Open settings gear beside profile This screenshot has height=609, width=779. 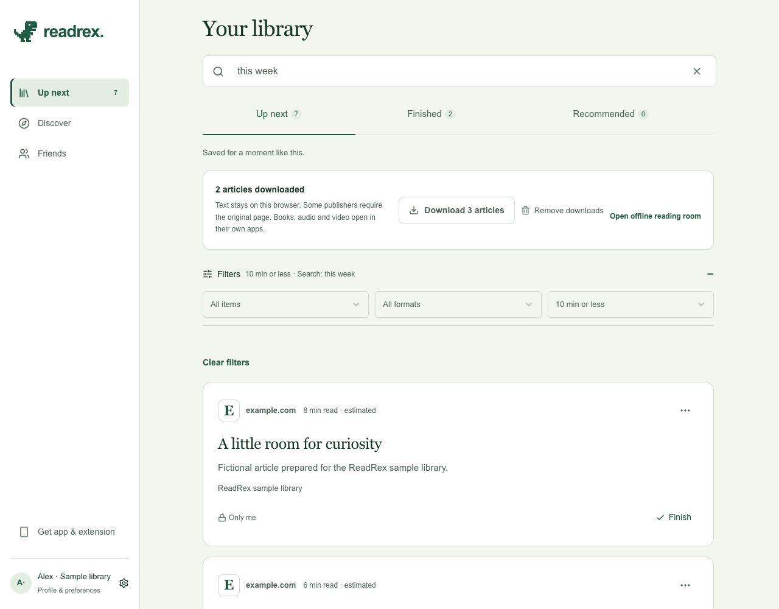coord(124,583)
